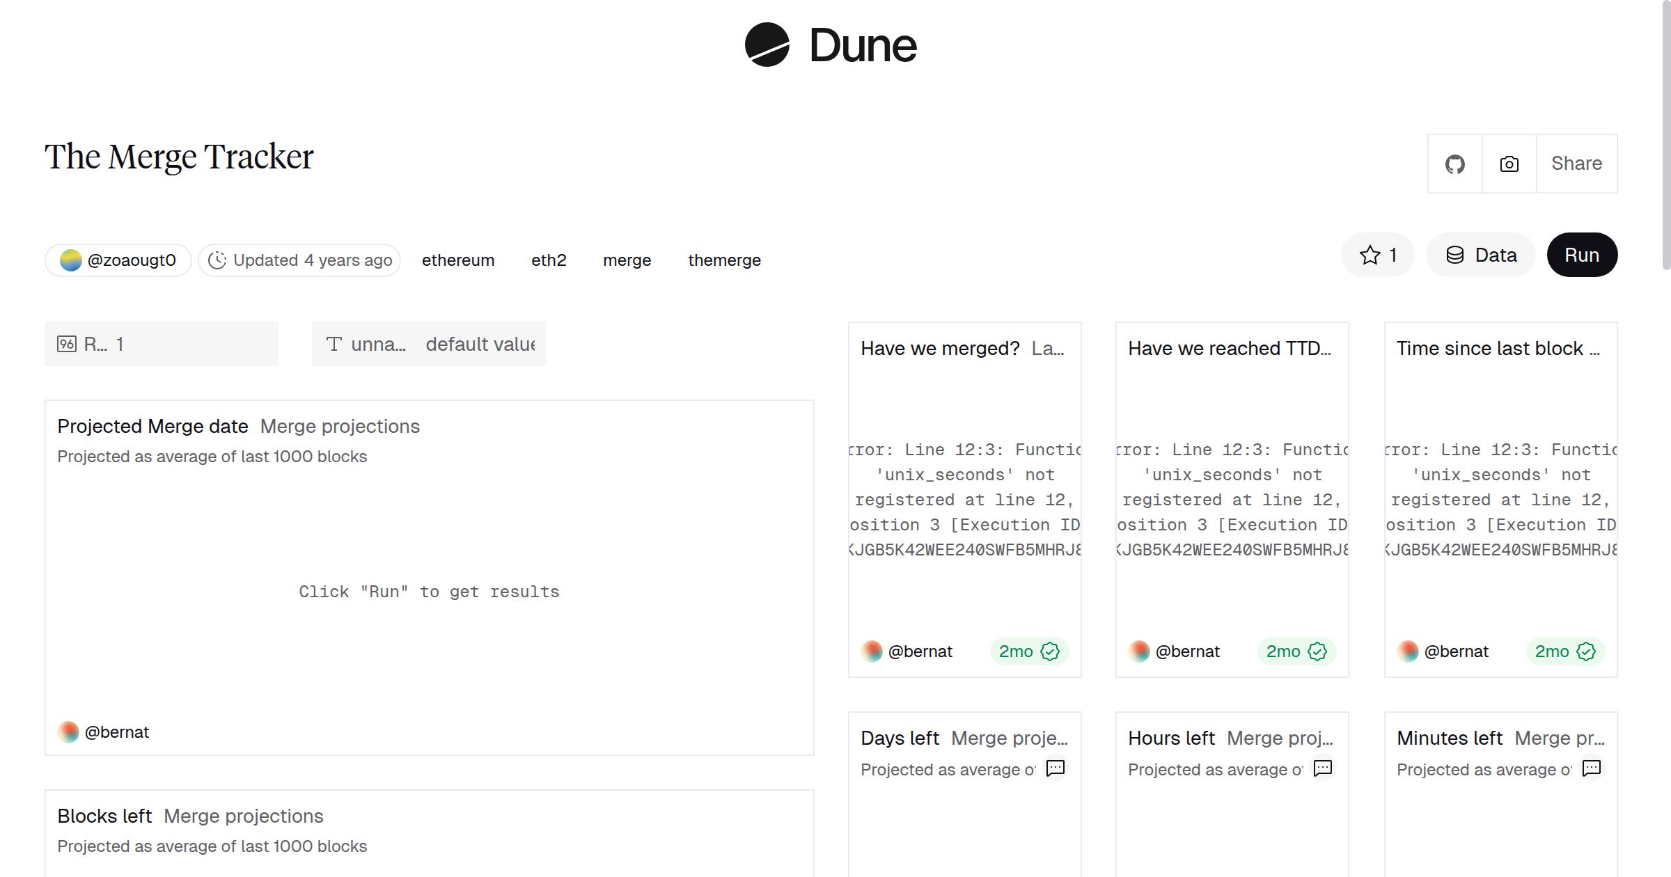This screenshot has height=877, width=1671.
Task: Click the Dune logo icon
Action: click(x=767, y=45)
